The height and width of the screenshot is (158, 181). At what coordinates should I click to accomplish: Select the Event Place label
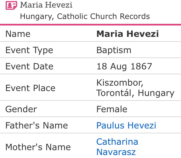click(30, 88)
